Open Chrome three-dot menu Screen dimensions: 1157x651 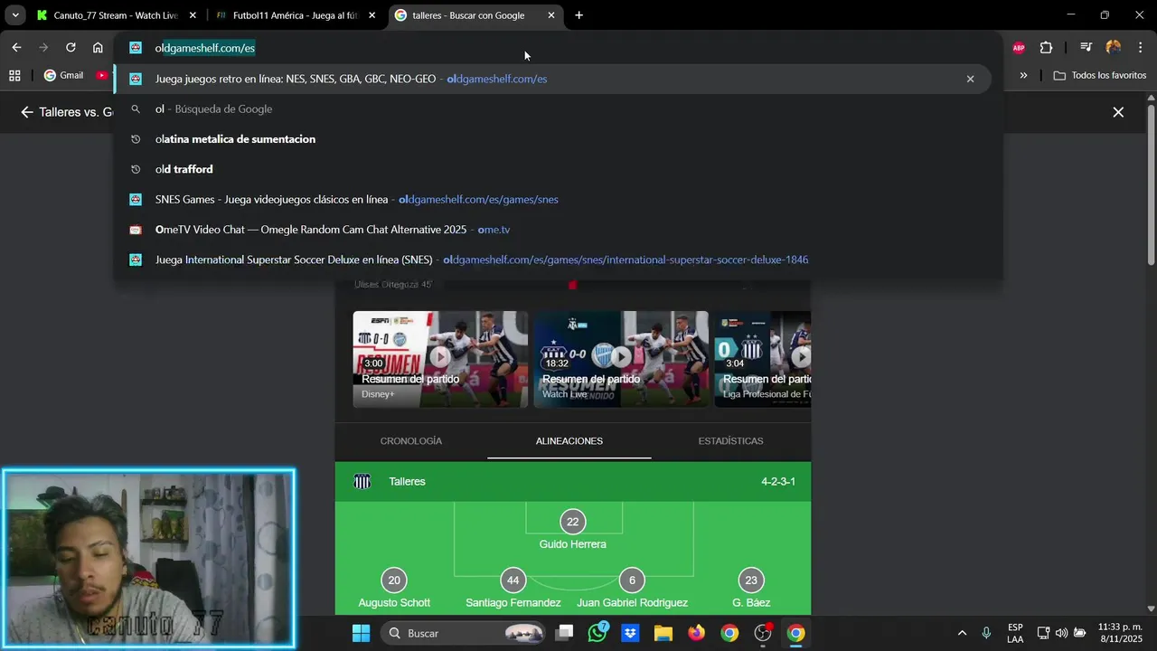1140,48
